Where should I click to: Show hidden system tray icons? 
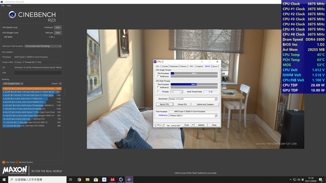pyautogui.click(x=290, y=180)
